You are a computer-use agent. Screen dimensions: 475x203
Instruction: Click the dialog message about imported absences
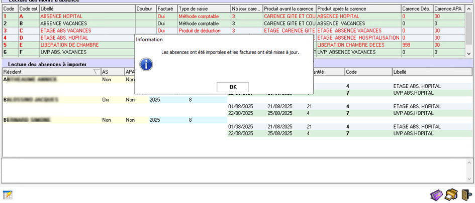[230, 52]
